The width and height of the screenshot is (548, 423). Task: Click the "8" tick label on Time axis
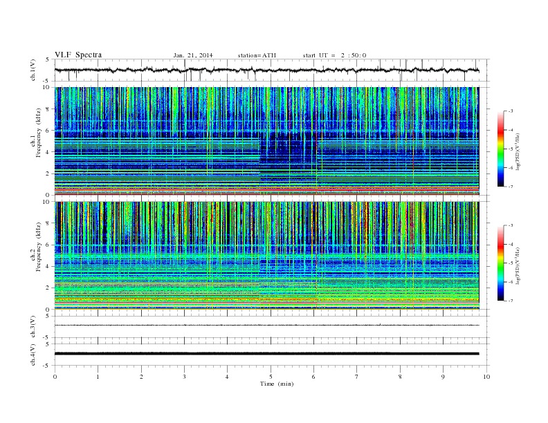tap(400, 377)
